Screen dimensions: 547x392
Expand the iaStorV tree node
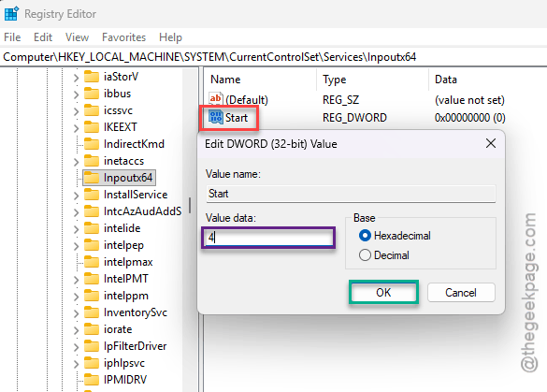point(76,78)
